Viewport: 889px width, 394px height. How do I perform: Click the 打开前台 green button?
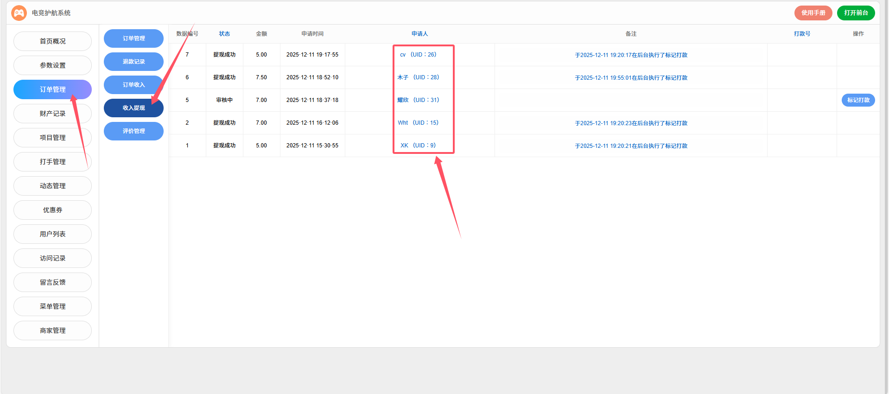(x=856, y=13)
